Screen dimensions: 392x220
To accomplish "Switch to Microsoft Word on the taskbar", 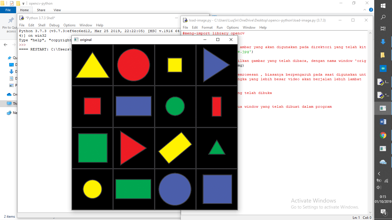I will (x=383, y=122).
